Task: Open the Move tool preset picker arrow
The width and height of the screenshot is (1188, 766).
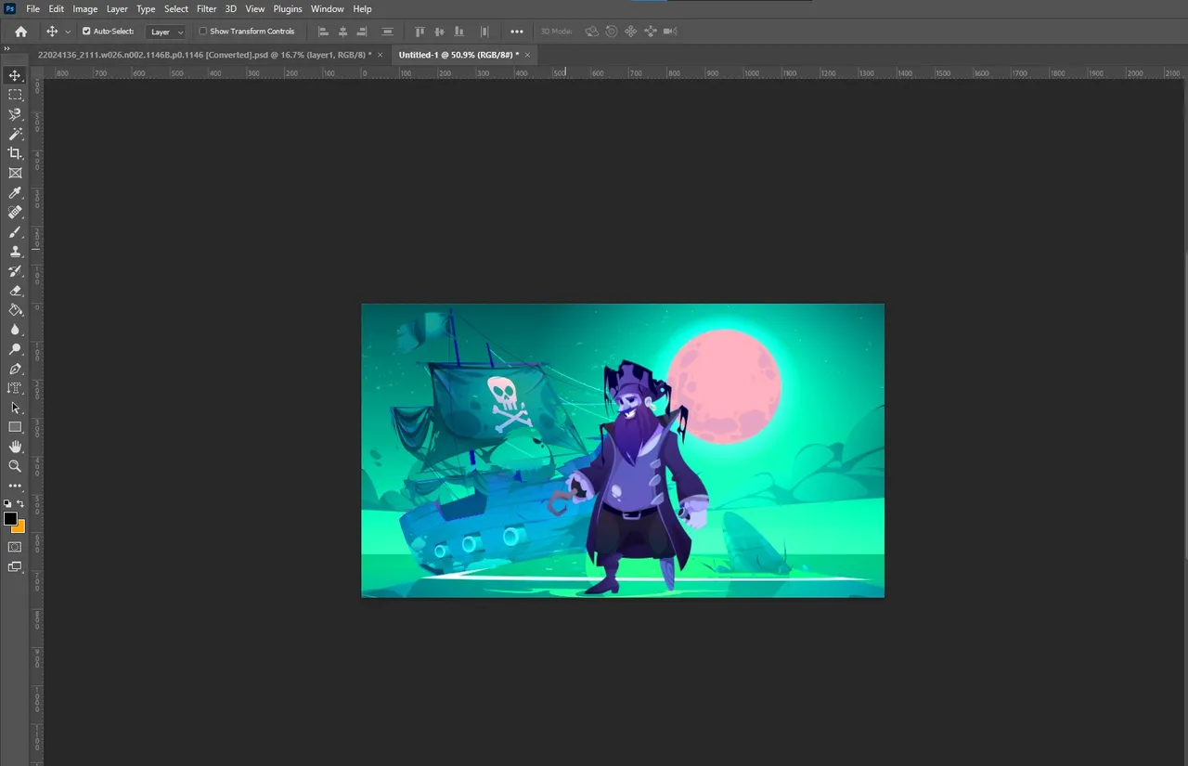Action: point(68,32)
